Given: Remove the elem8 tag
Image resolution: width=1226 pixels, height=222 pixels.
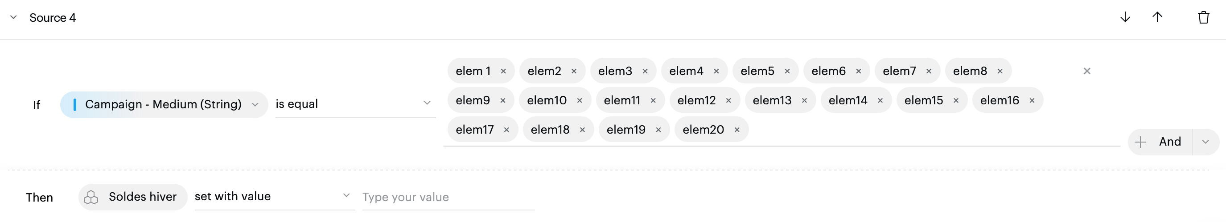Looking at the screenshot, I should pyautogui.click(x=1000, y=71).
